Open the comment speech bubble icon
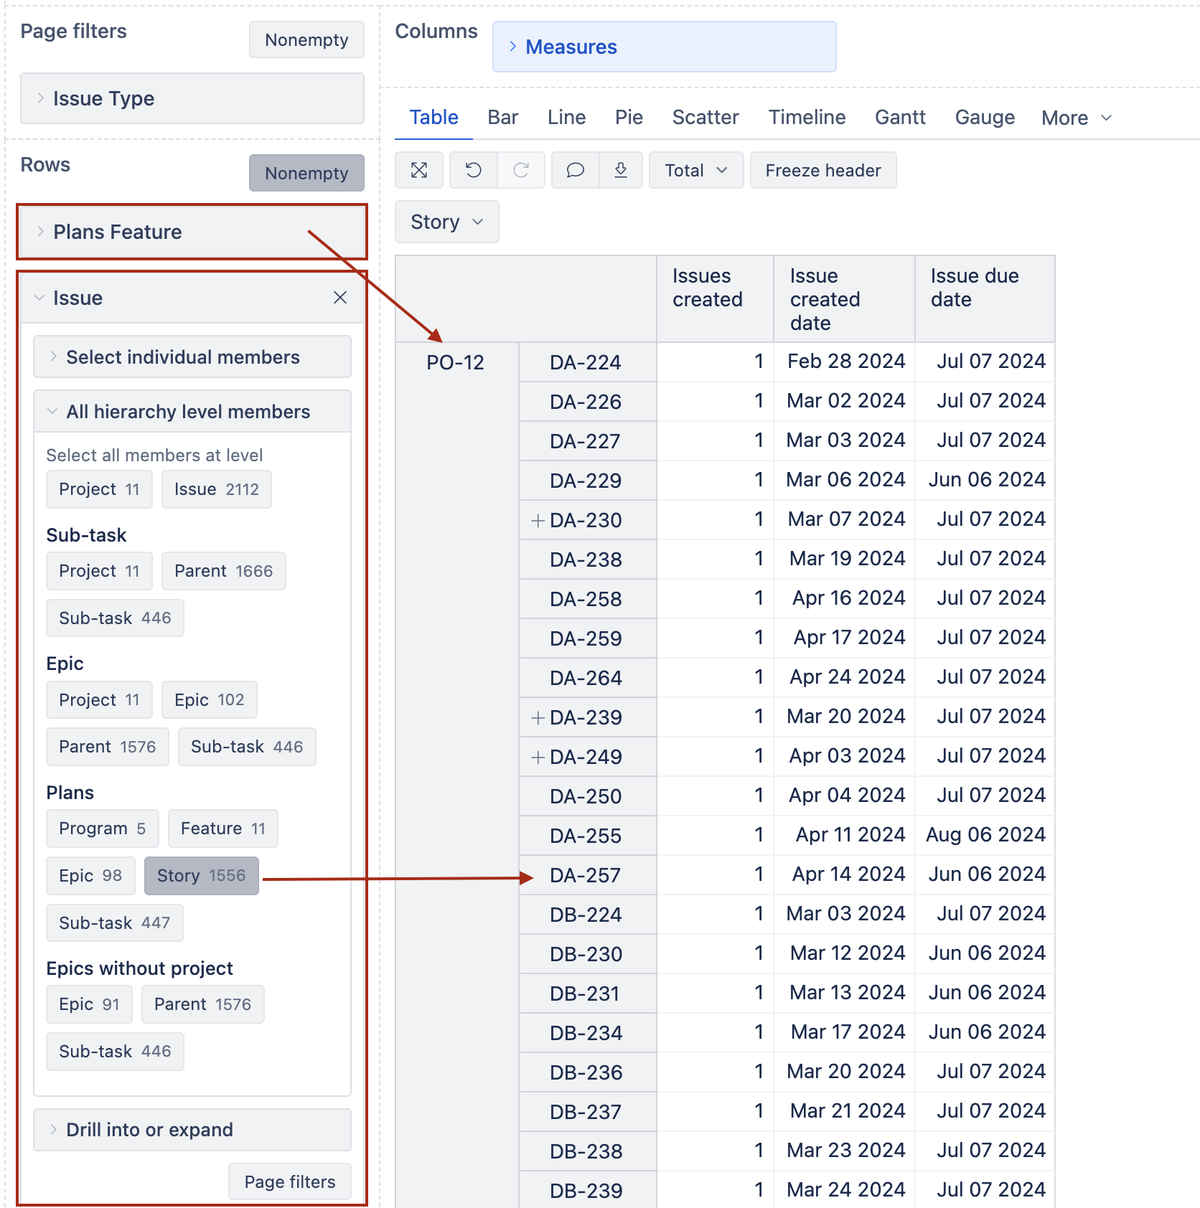Screen dimensions: 1200x1208 [575, 170]
